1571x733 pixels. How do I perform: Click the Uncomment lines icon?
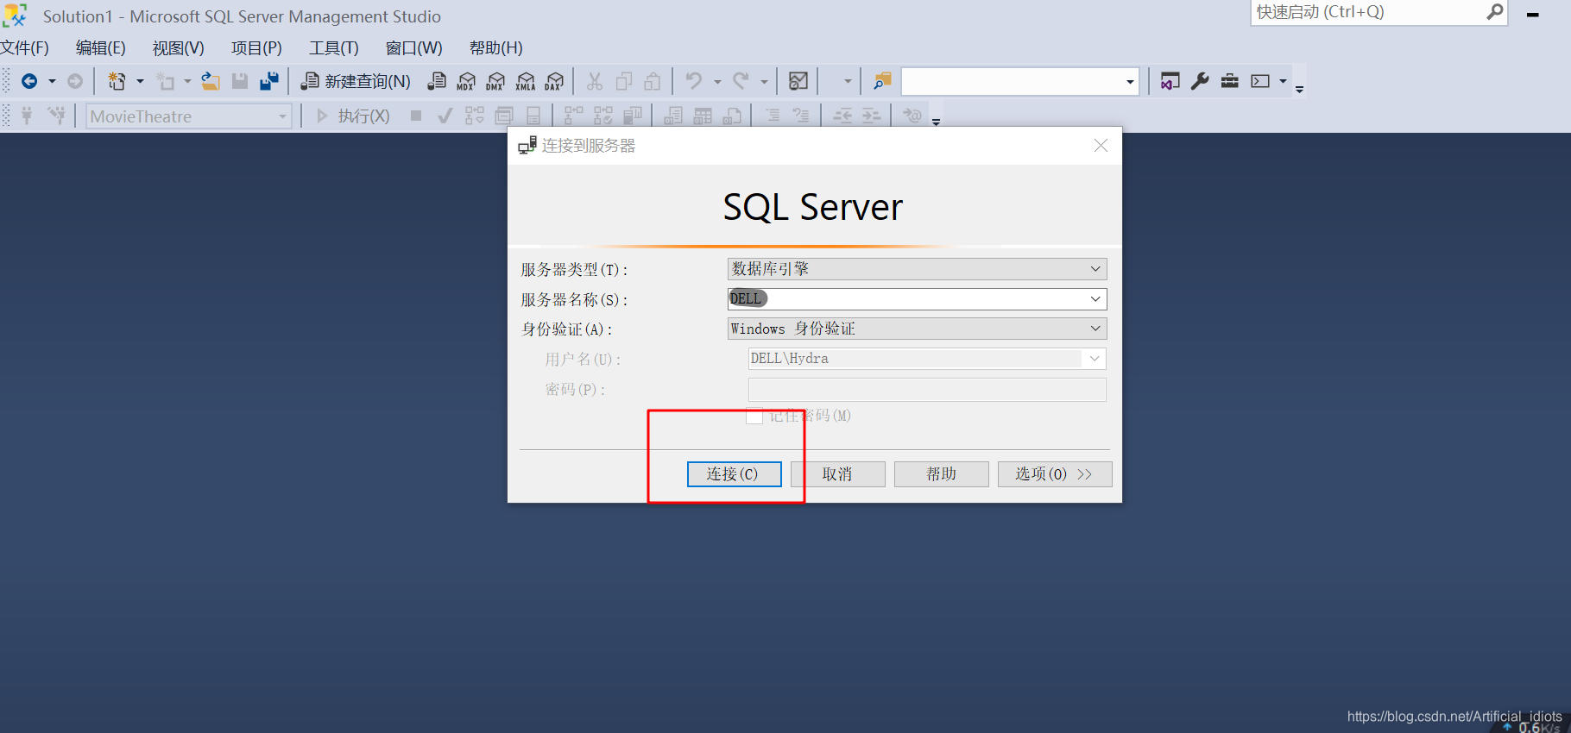pos(802,116)
